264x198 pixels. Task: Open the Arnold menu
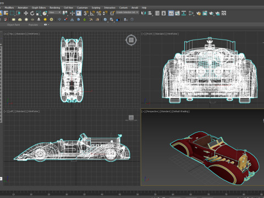135,8
